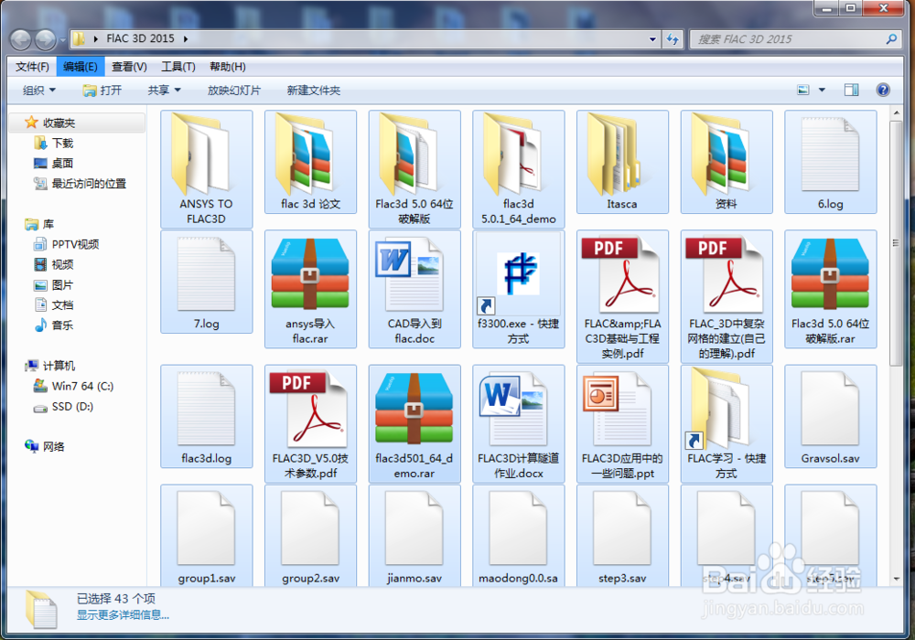This screenshot has width=915, height=640.
Task: Open the 工具(T) menu
Action: 178,67
